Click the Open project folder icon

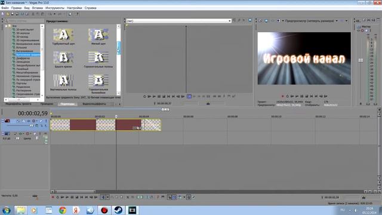(x=8, y=14)
